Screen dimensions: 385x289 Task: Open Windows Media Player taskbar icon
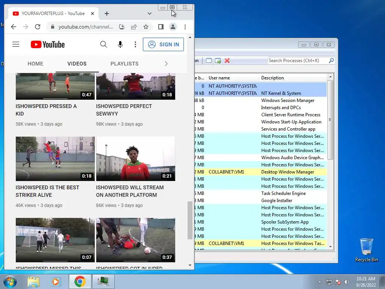tap(56, 281)
